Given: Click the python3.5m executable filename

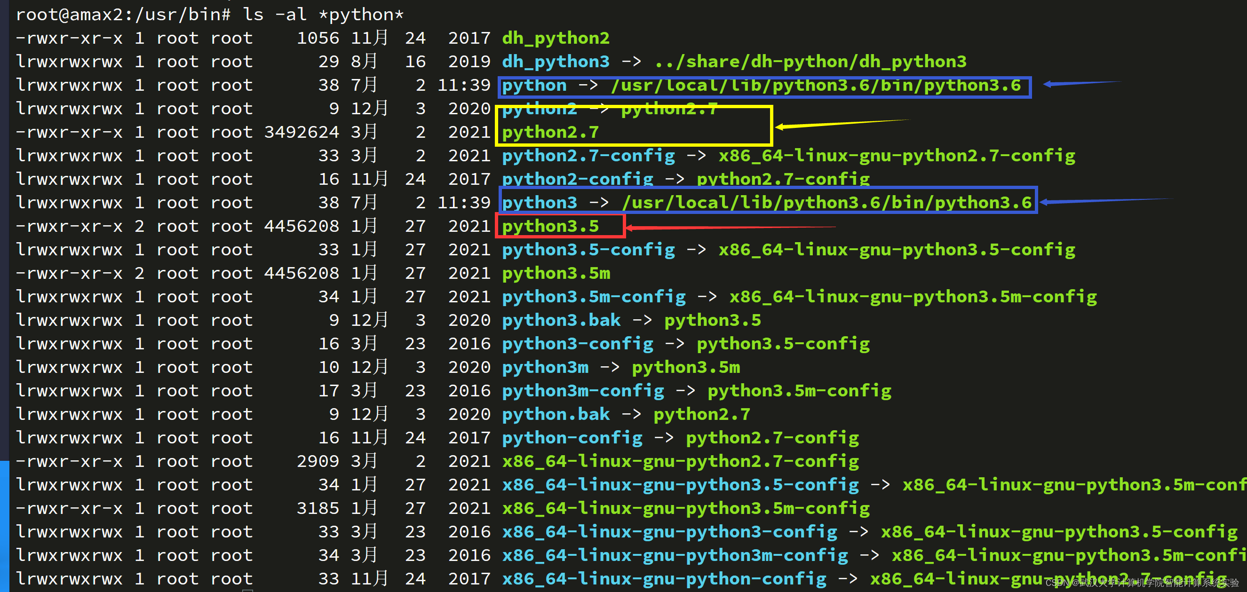Looking at the screenshot, I should 556,274.
